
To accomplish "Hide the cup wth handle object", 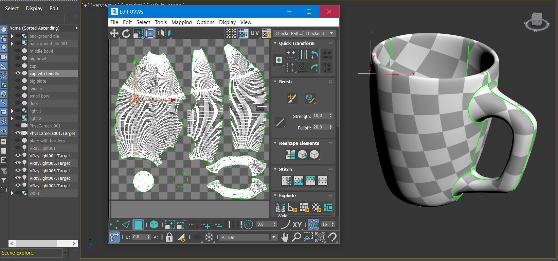I will [18, 73].
